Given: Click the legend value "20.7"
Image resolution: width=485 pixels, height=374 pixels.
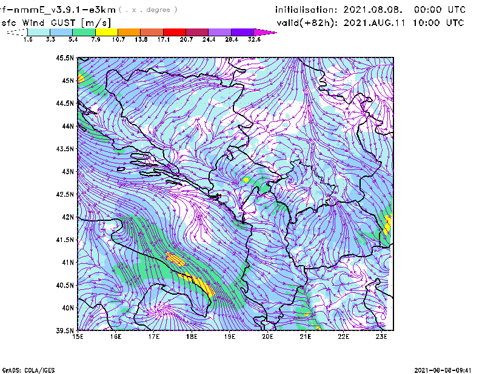Looking at the screenshot, I should tap(186, 39).
